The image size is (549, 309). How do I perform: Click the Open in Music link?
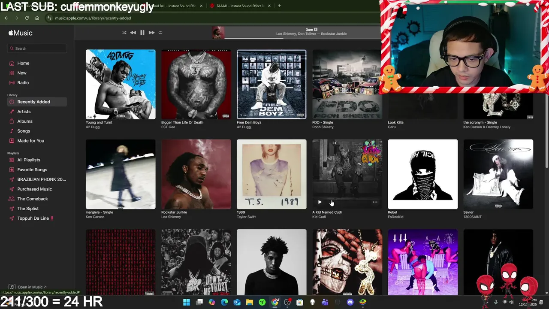(28, 287)
